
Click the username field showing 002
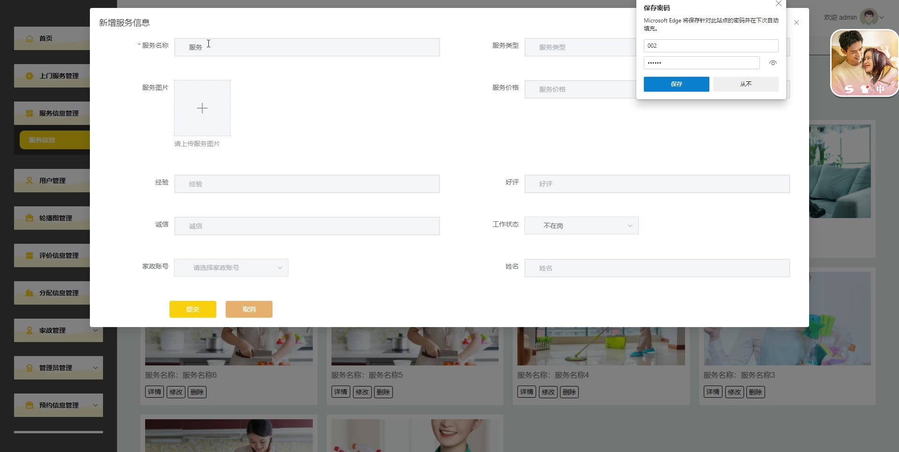711,46
